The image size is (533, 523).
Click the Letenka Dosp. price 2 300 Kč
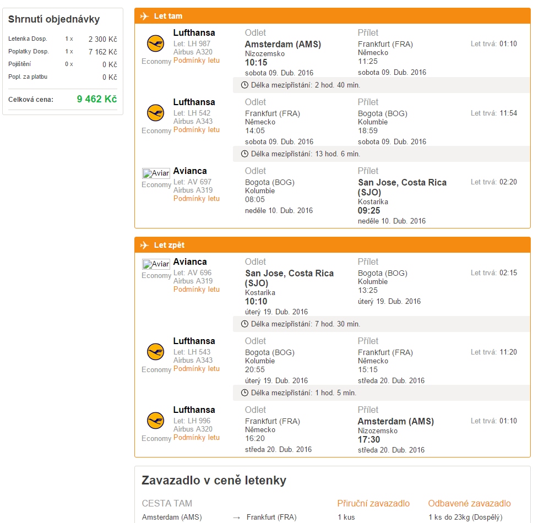pos(102,40)
